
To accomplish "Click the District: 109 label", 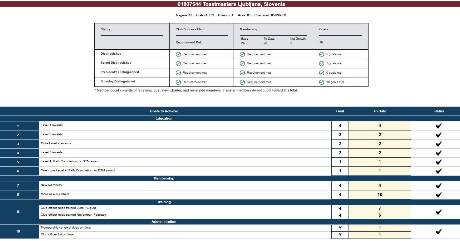I will [205, 15].
